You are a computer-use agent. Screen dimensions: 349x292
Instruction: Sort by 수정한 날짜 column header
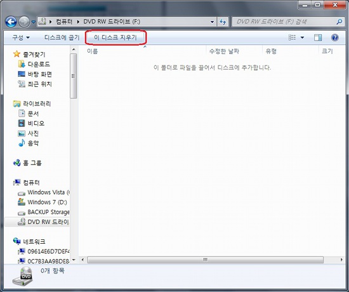tap(224, 51)
